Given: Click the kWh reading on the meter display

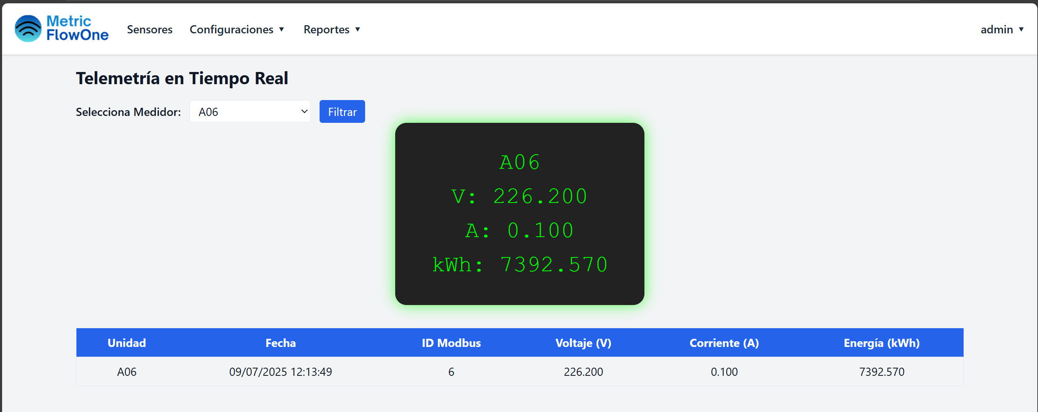Looking at the screenshot, I should coord(520,265).
